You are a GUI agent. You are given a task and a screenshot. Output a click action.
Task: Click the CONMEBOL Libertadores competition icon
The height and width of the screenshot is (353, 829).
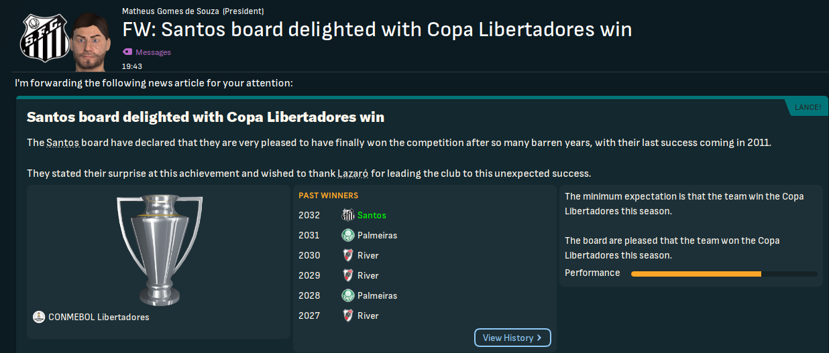(39, 317)
